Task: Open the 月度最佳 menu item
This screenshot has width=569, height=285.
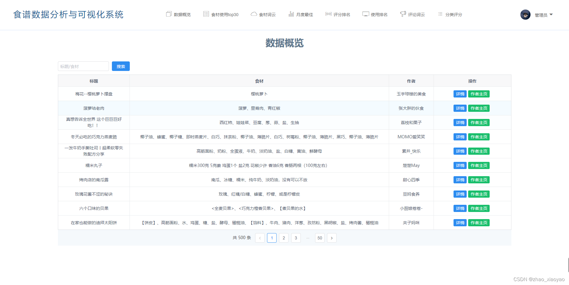Action: (x=301, y=14)
